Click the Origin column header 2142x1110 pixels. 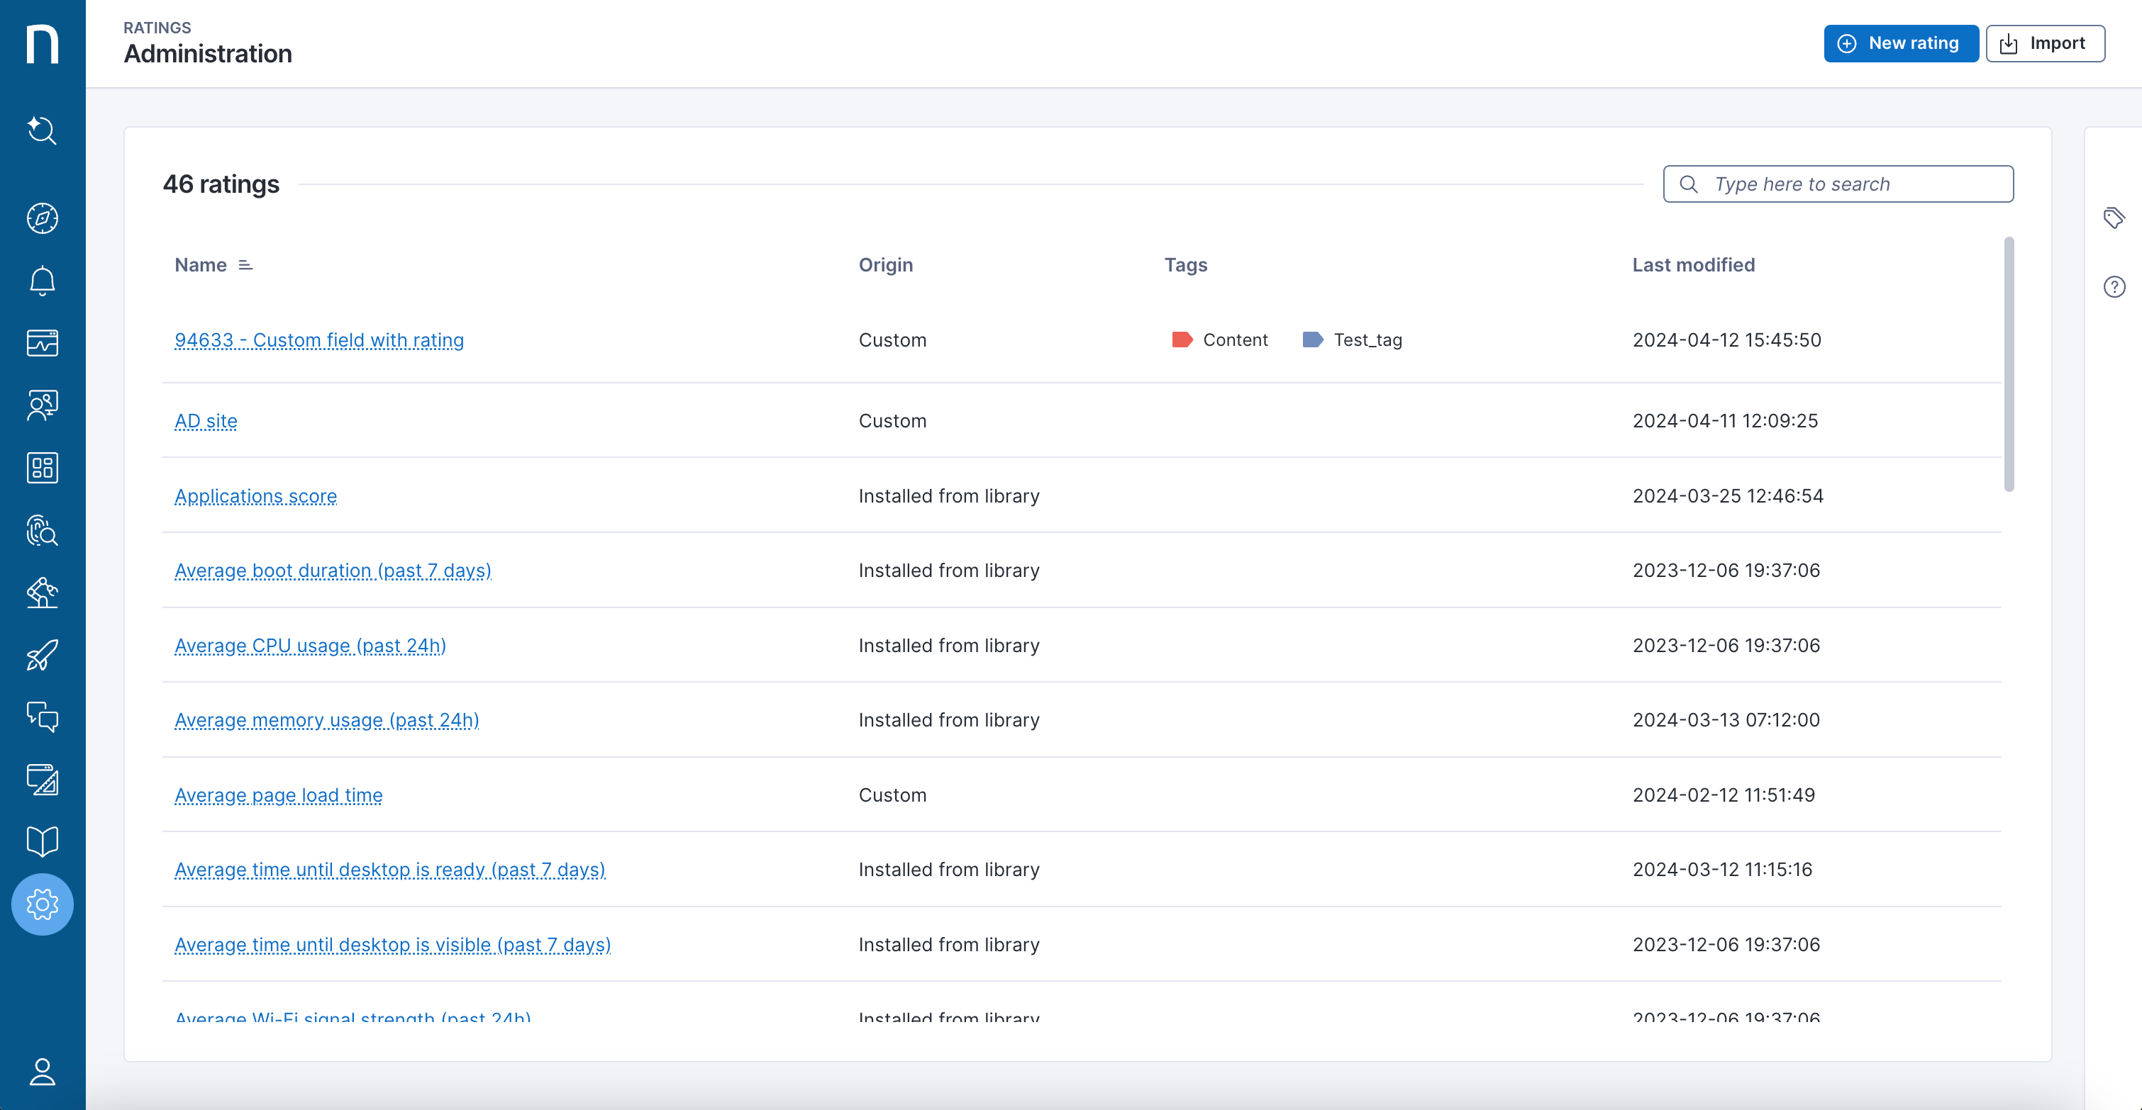tap(886, 265)
